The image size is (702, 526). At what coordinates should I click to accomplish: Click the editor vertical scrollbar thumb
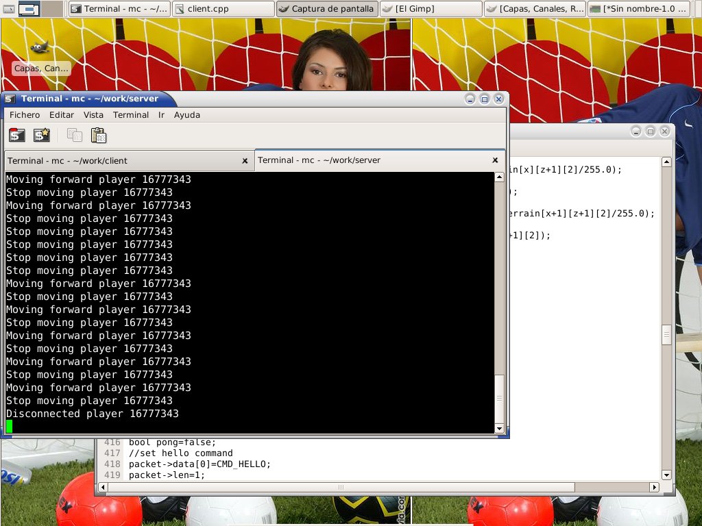pos(666,334)
